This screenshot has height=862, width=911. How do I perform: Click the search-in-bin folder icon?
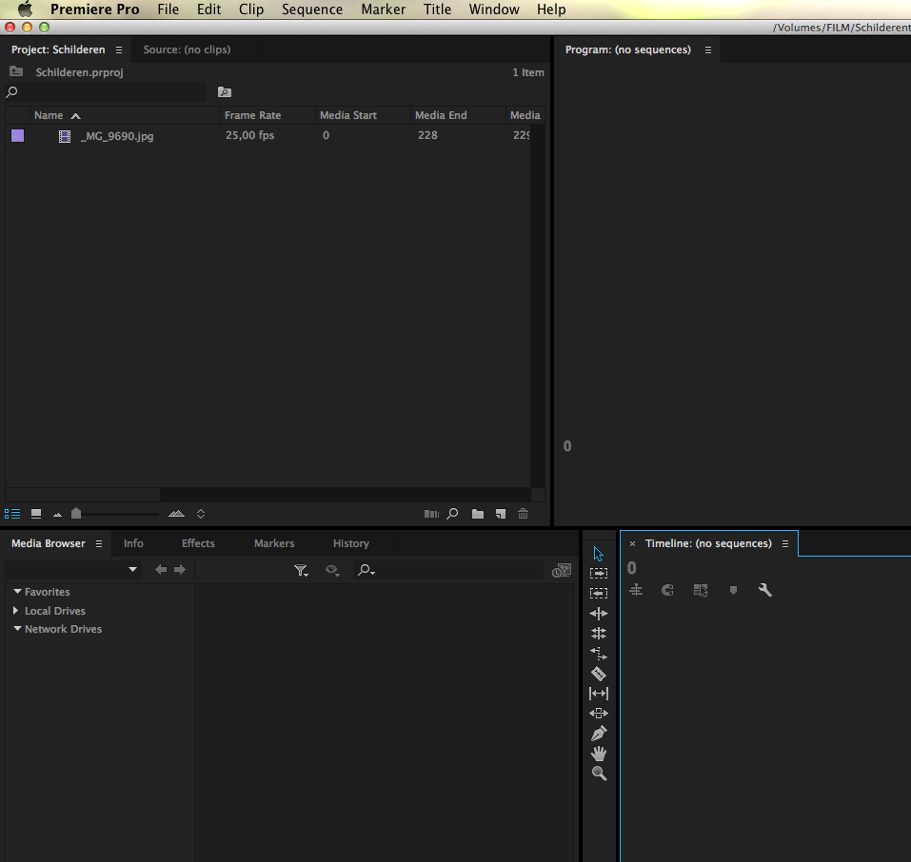pos(225,91)
